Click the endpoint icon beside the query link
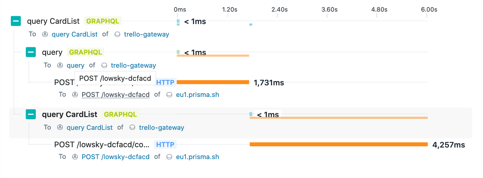Image resolution: width=483 pixels, height=178 pixels. 60,65
